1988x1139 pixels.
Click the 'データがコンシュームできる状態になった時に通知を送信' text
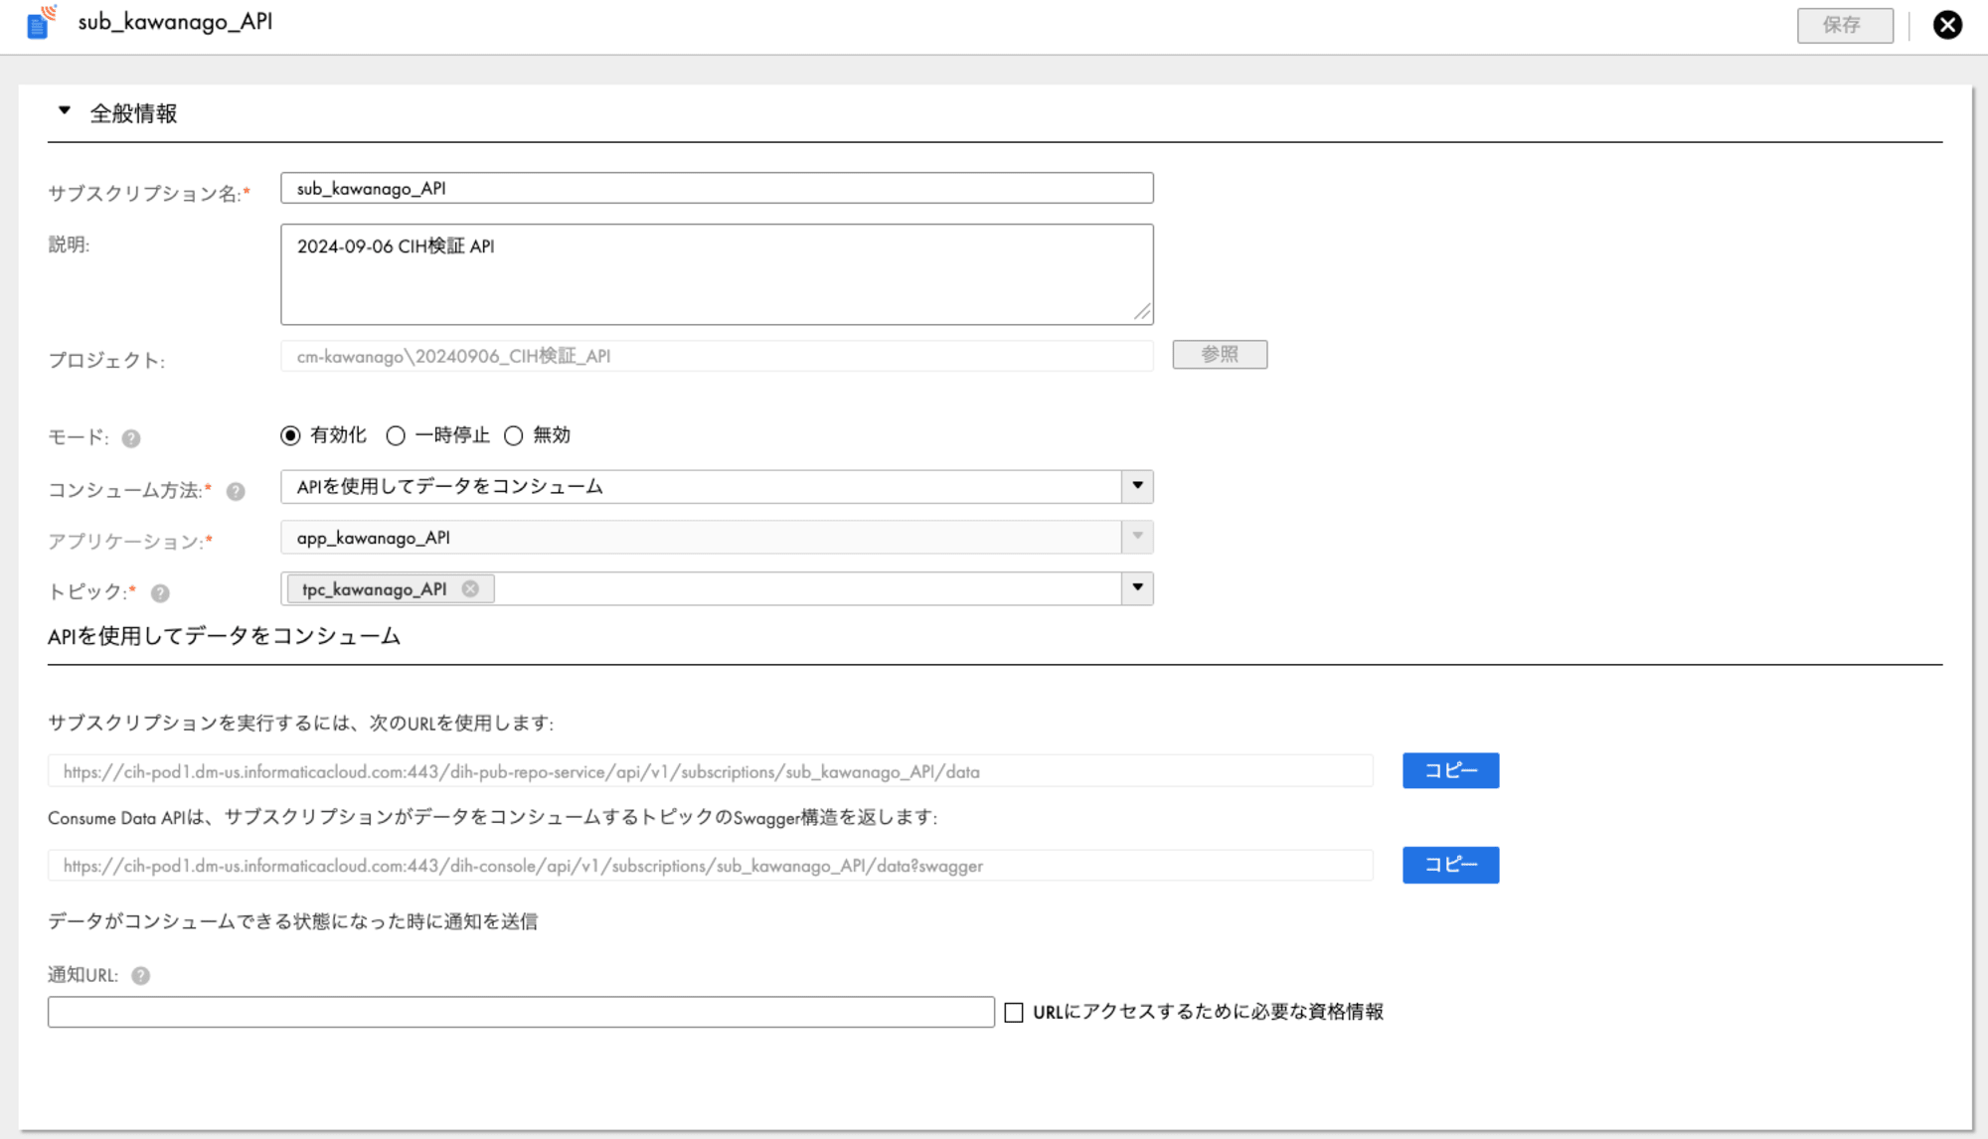coord(292,921)
